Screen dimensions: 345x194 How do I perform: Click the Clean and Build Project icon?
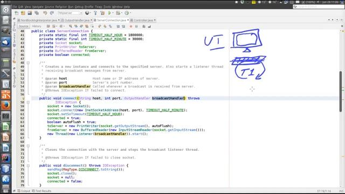[x=102, y=13]
